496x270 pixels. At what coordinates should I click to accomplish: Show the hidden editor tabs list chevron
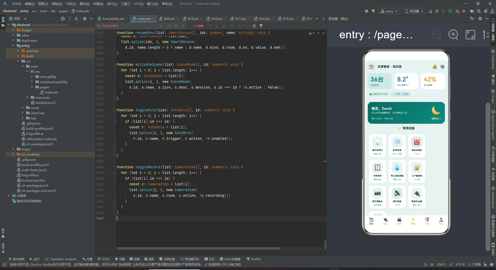click(x=317, y=19)
